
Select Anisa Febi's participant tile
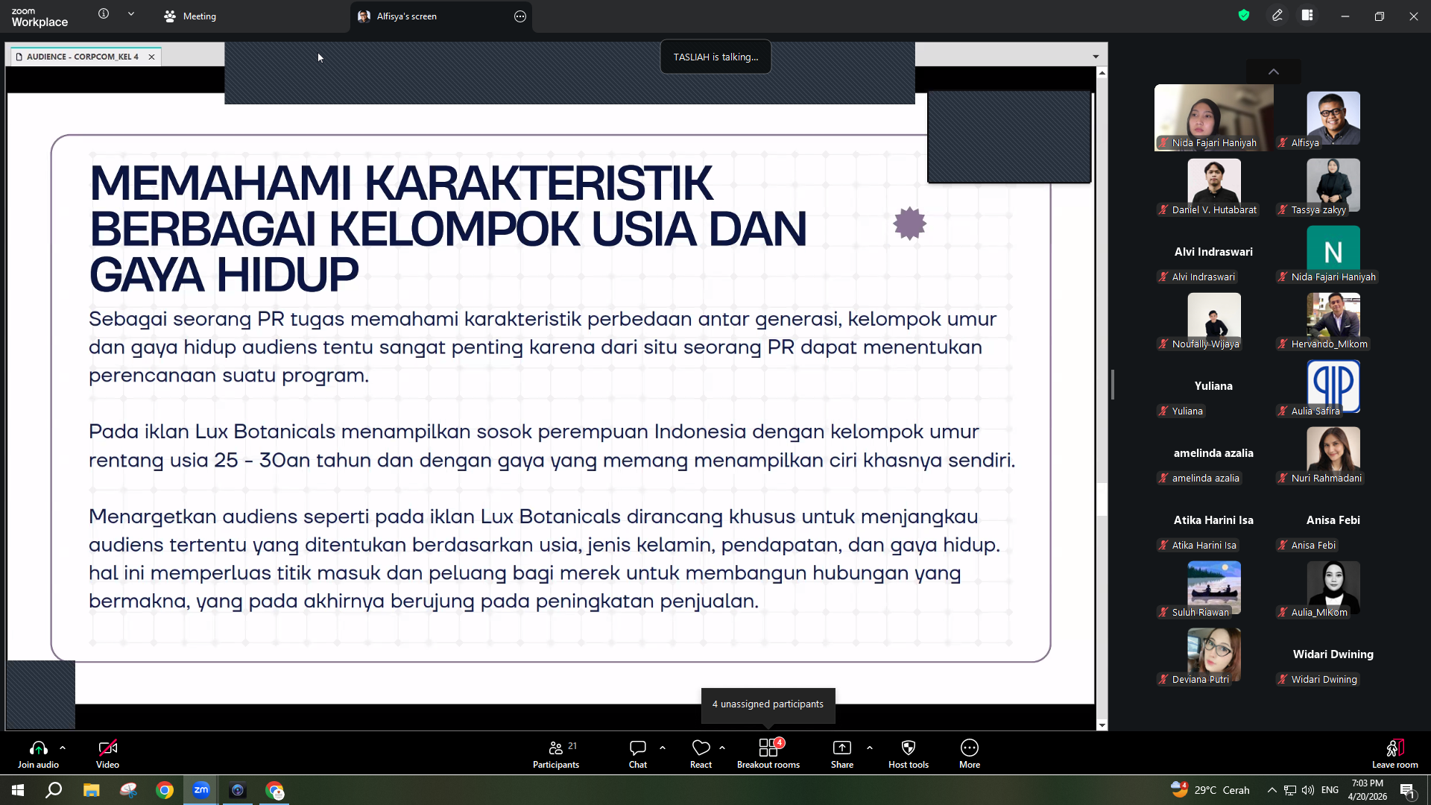[1333, 520]
